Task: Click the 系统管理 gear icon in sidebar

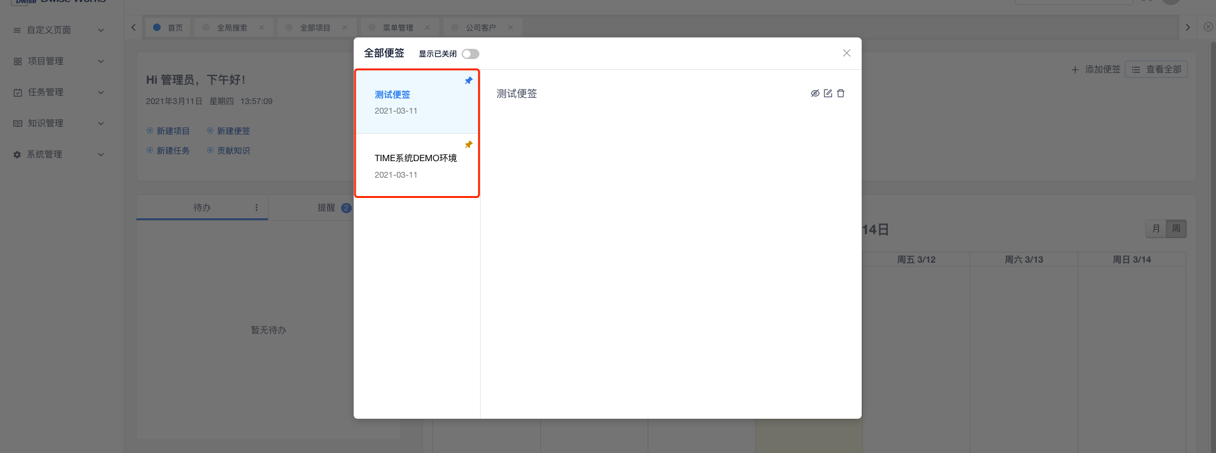Action: point(17,155)
